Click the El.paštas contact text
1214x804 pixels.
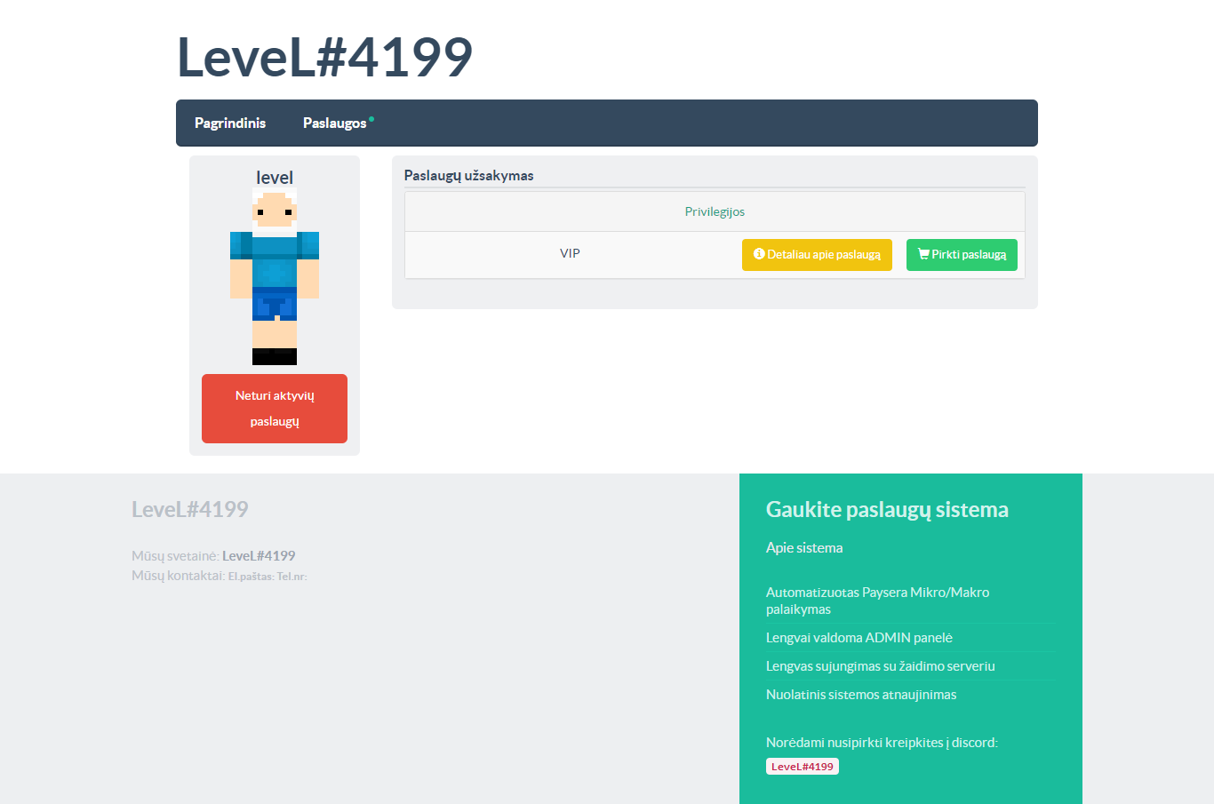click(252, 577)
